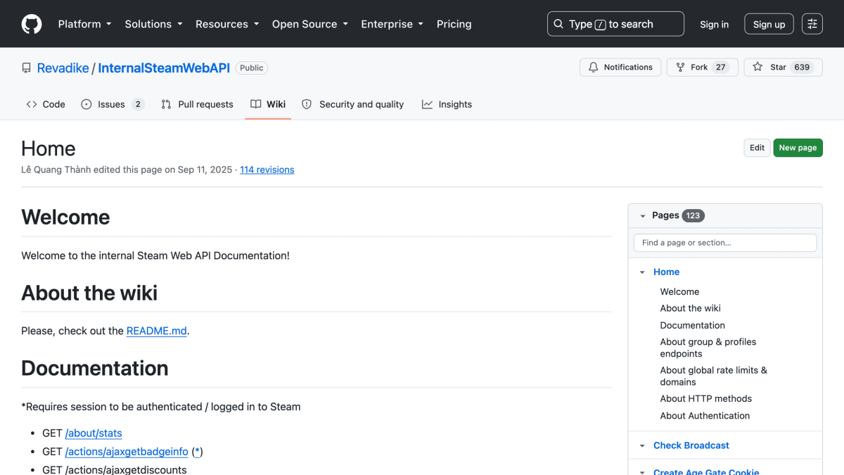Click the 'About the wiki' main heading
This screenshot has height=475, width=844.
(x=89, y=293)
